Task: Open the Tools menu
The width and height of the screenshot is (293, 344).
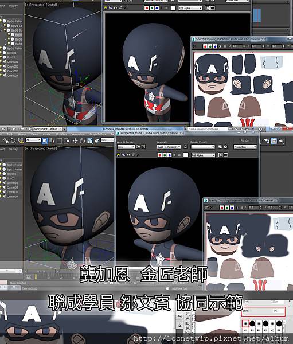Action: [x=10, y=134]
